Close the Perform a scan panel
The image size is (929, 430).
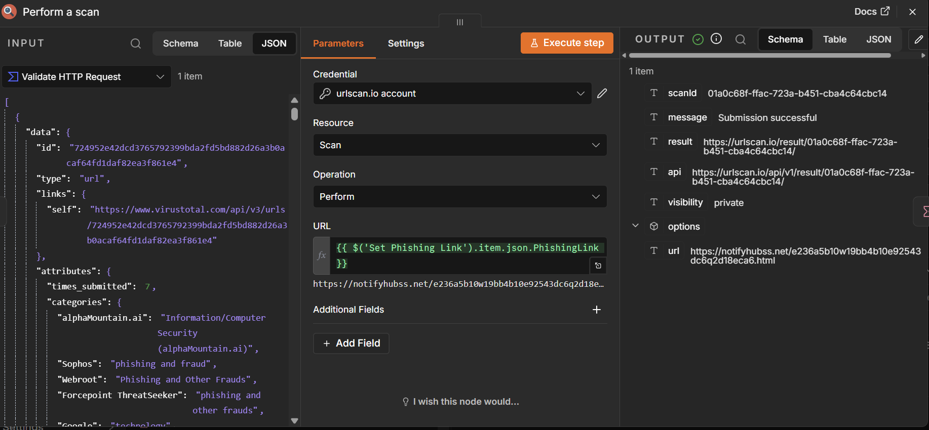pyautogui.click(x=912, y=12)
